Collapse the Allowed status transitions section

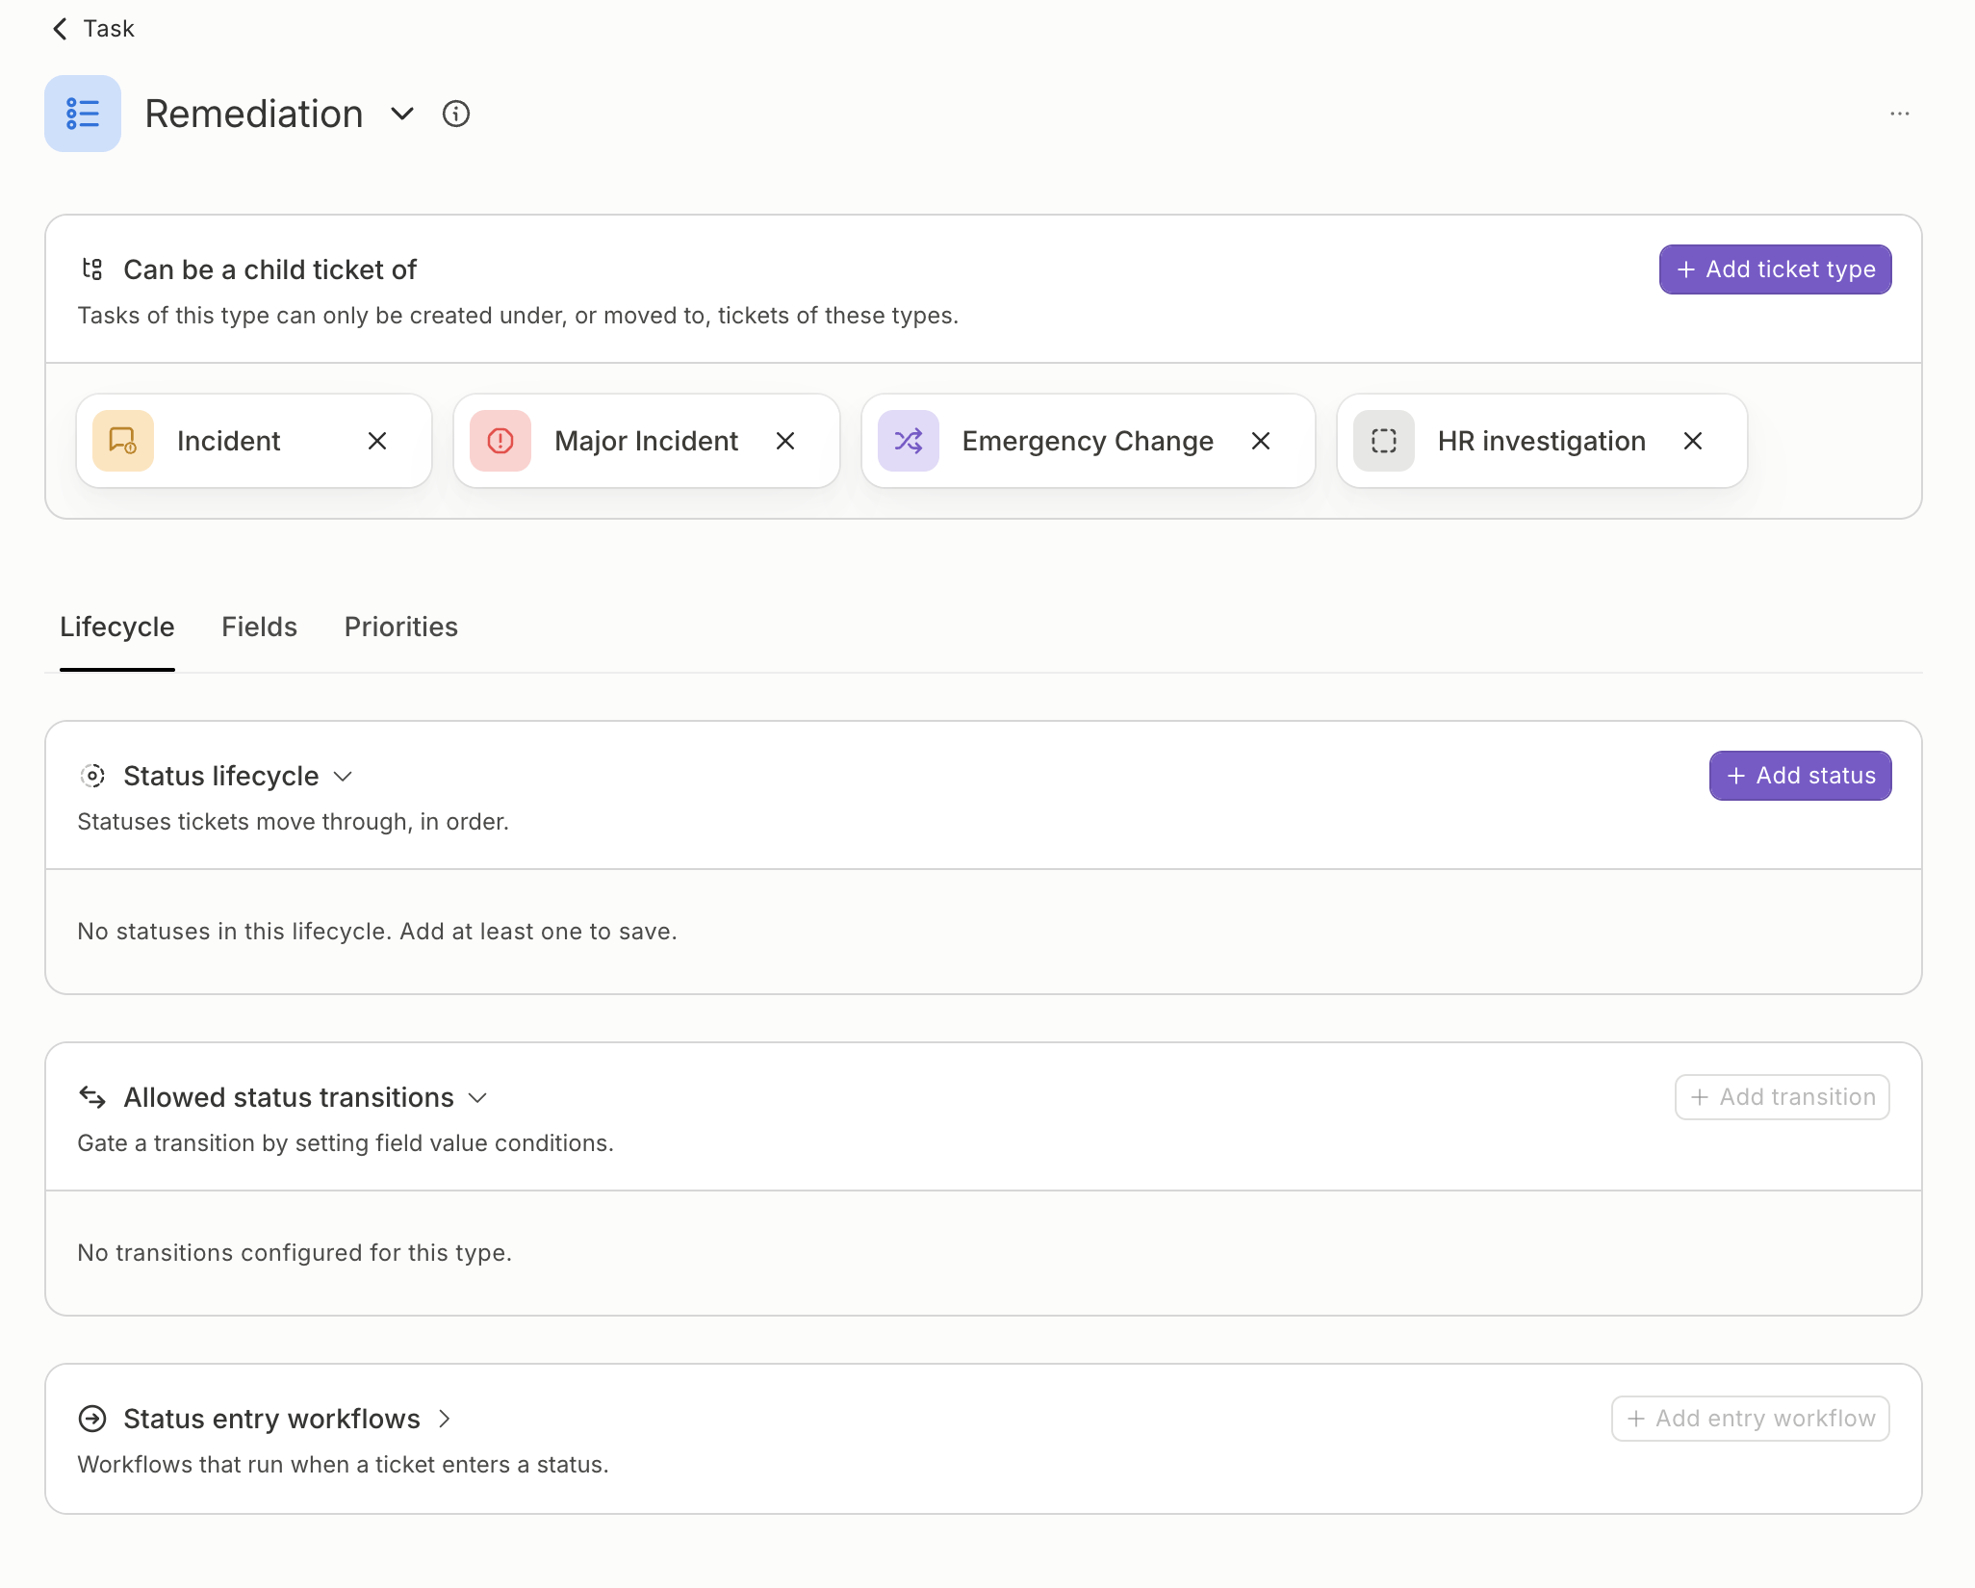click(477, 1097)
